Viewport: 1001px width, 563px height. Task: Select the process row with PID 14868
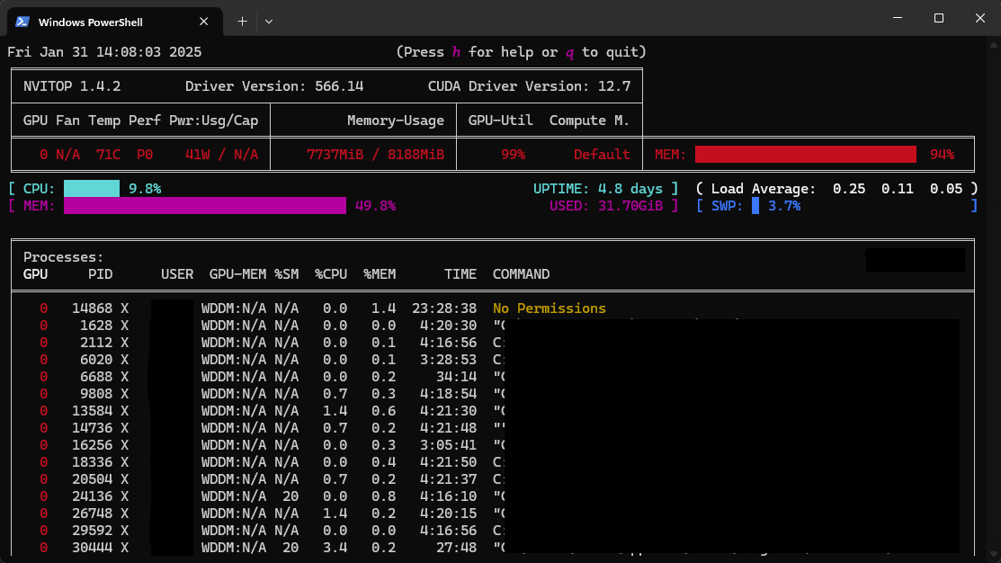tap(93, 308)
